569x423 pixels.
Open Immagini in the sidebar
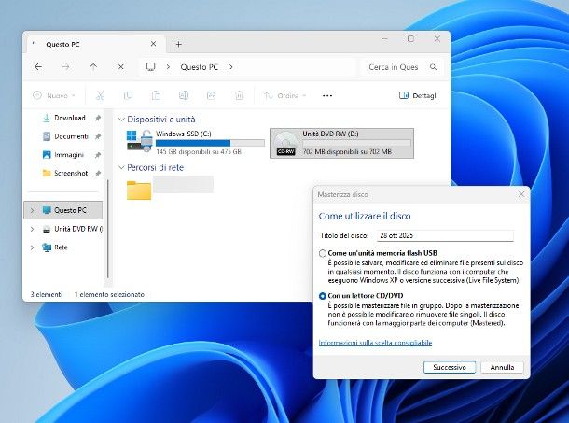[69, 155]
